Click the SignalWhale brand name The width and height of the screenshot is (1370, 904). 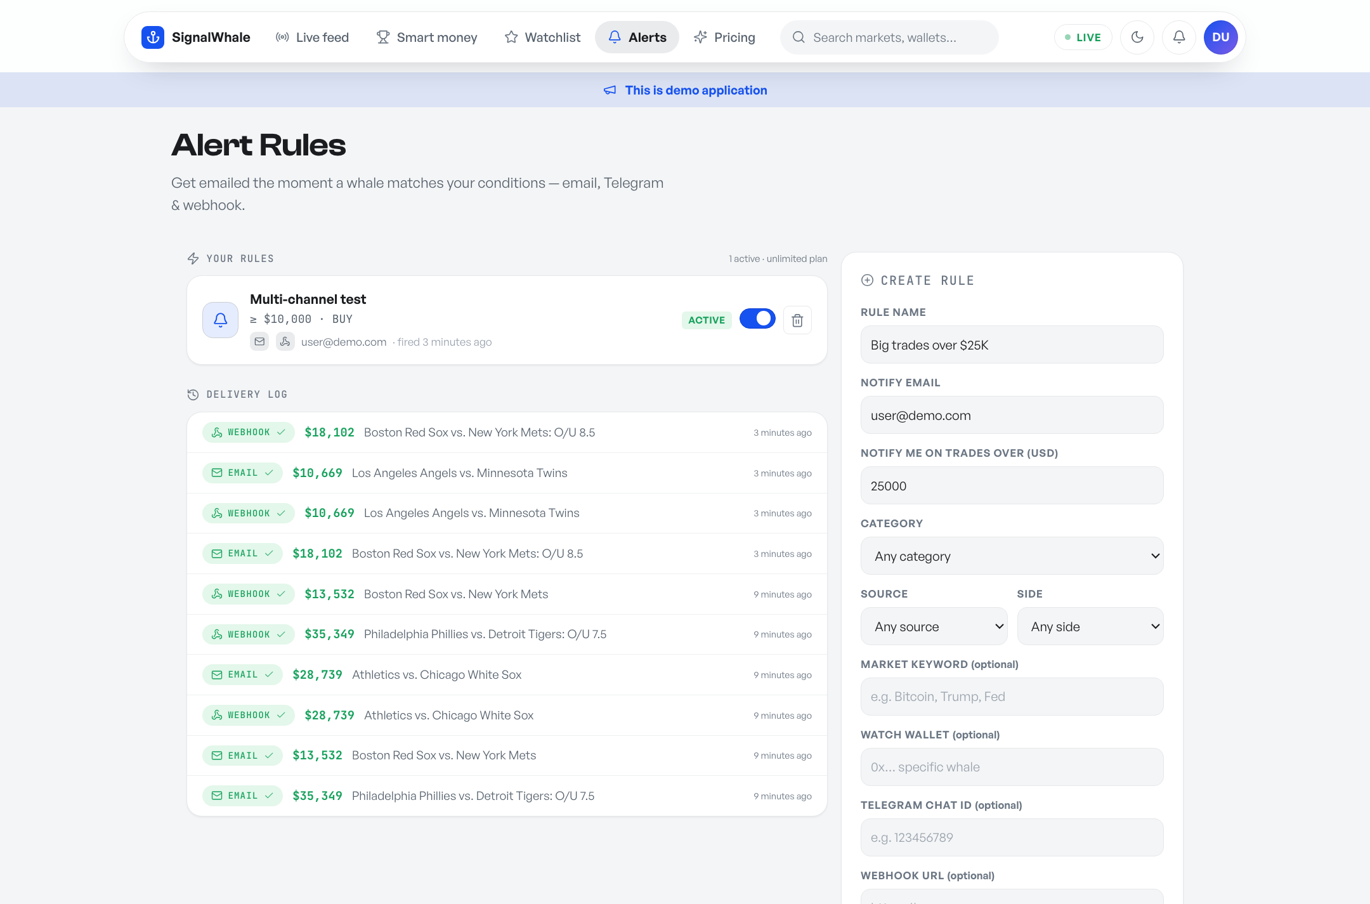211,37
